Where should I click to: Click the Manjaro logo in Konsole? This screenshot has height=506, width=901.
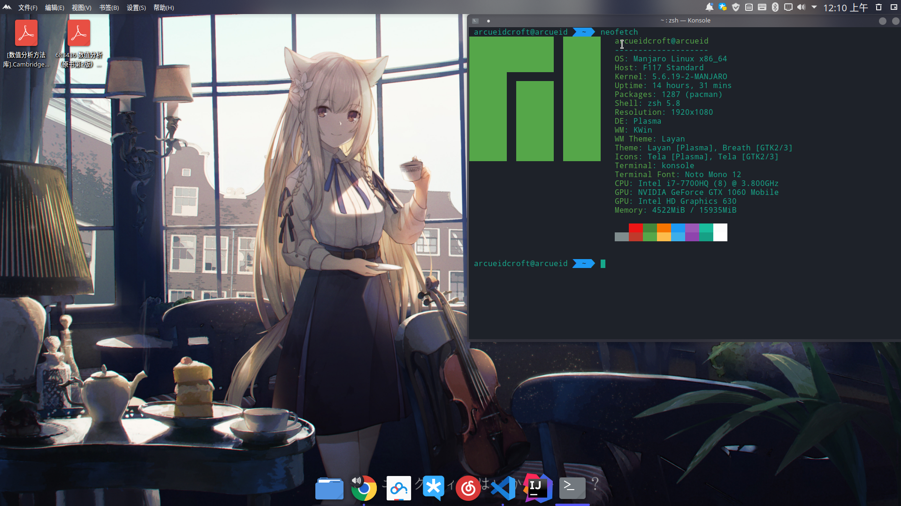point(535,99)
